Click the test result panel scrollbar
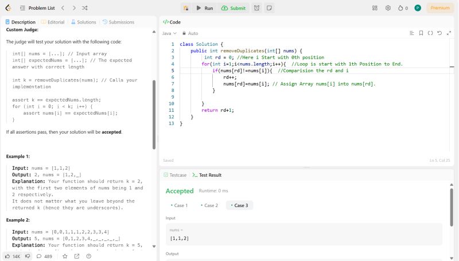Screen dimensions: 459x261 [x=452, y=207]
